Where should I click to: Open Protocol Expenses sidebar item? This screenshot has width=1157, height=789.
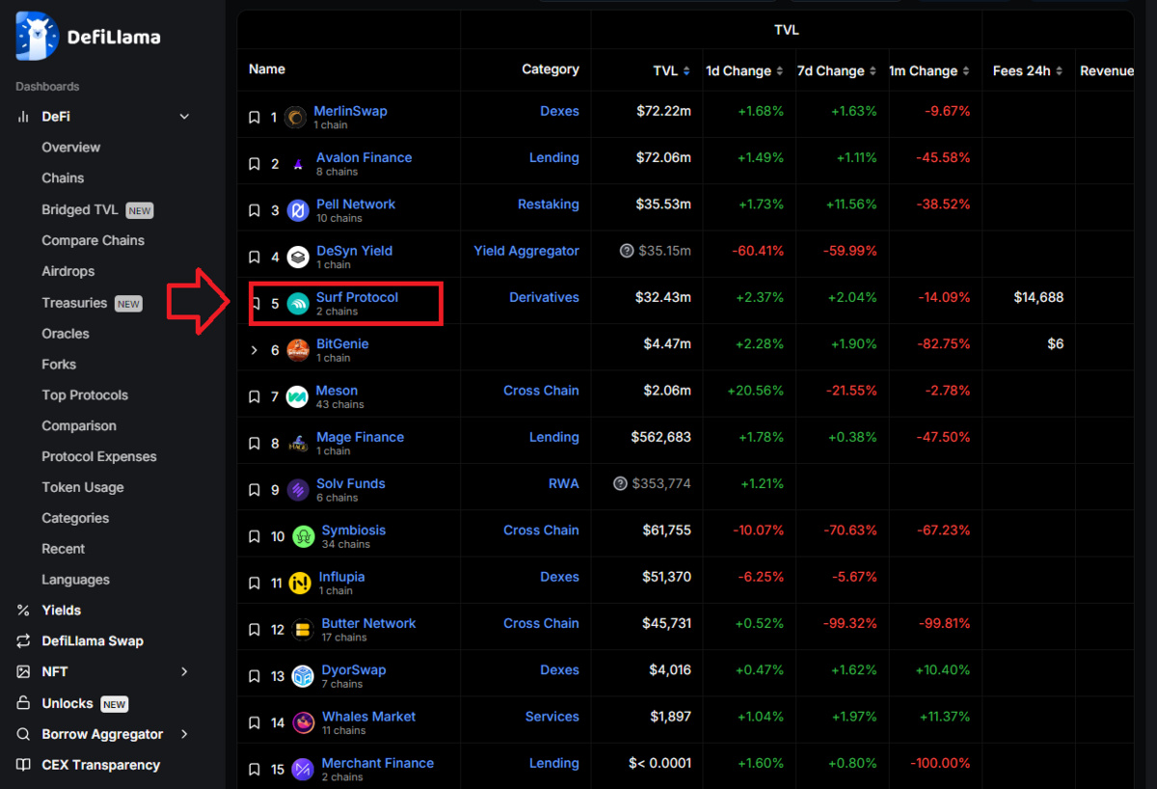pyautogui.click(x=99, y=457)
